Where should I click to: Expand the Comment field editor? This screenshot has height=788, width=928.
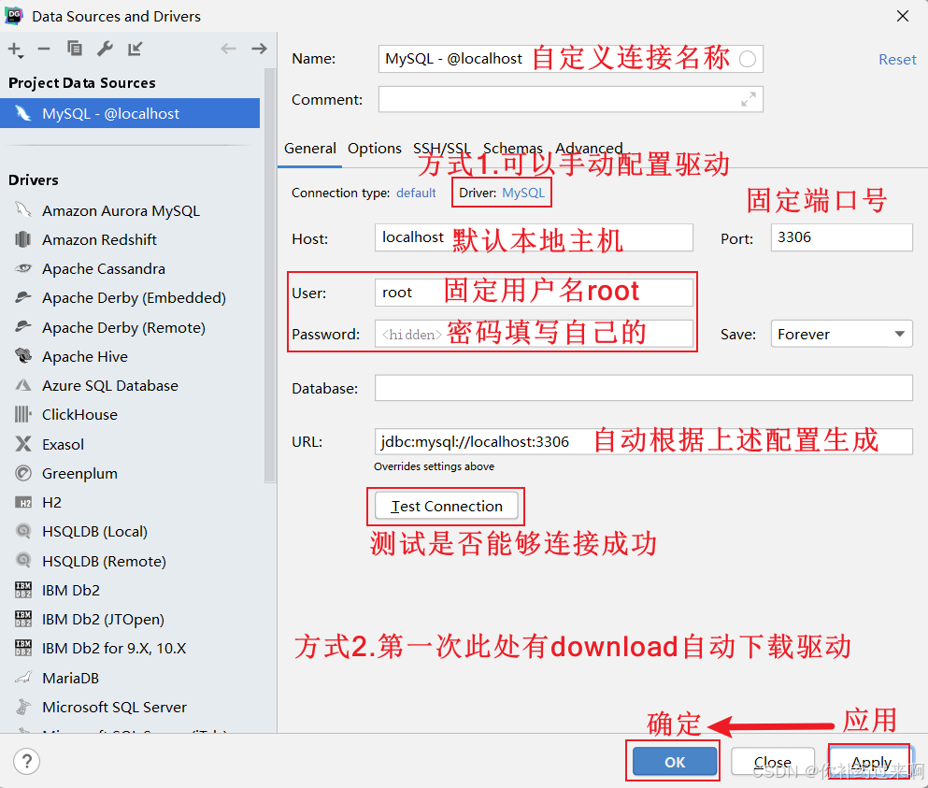(x=748, y=99)
